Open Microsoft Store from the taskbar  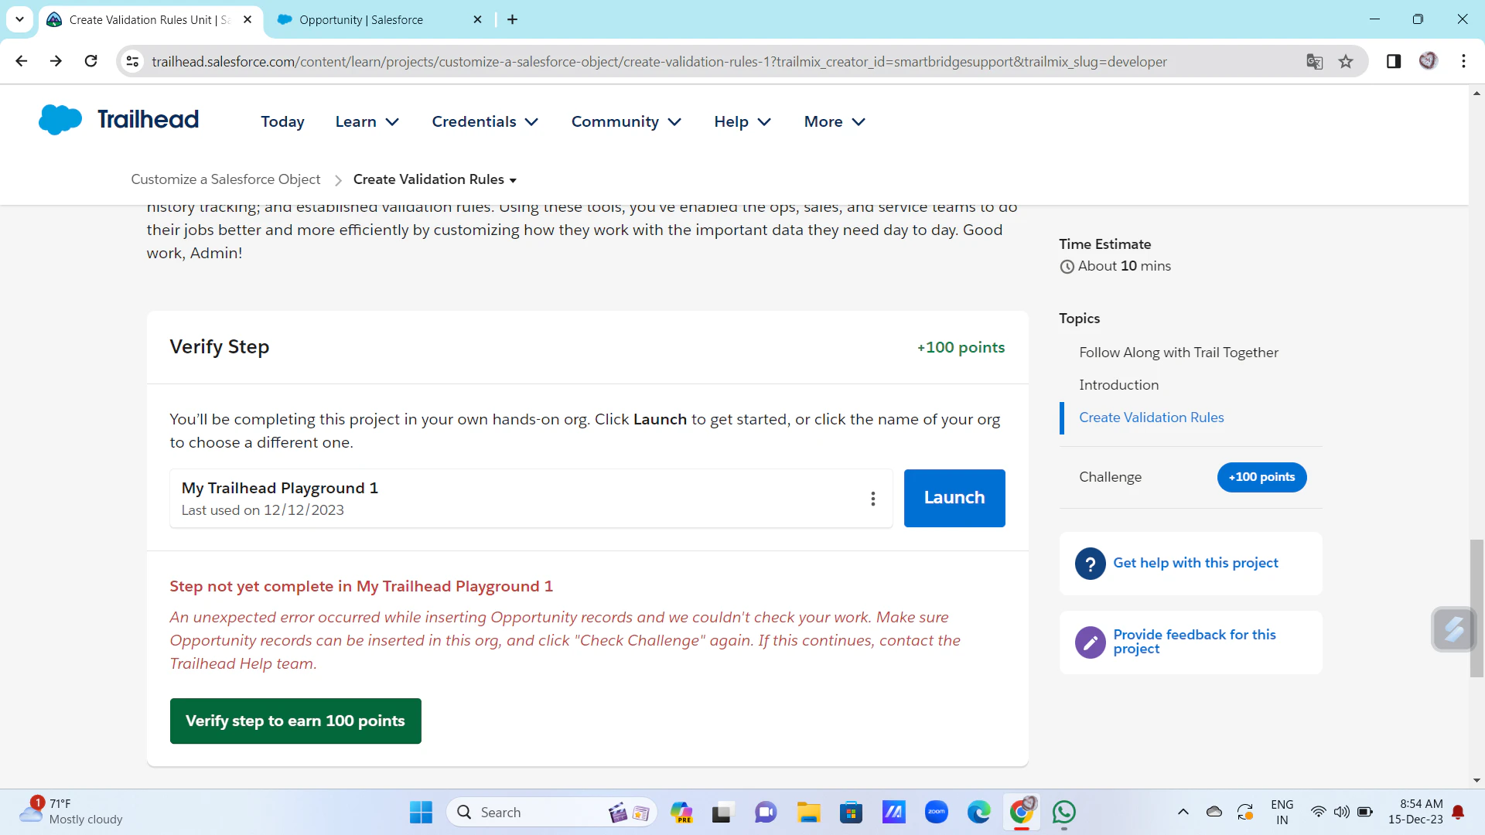pos(851,812)
